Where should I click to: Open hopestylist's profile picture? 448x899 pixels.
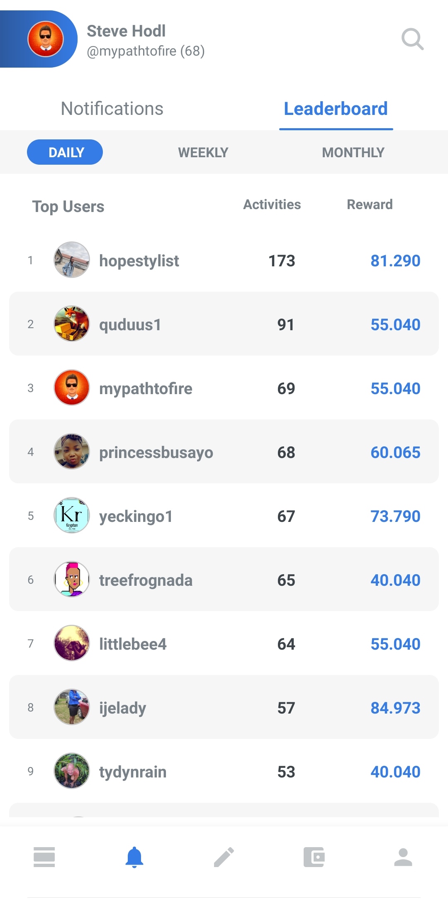(x=72, y=260)
